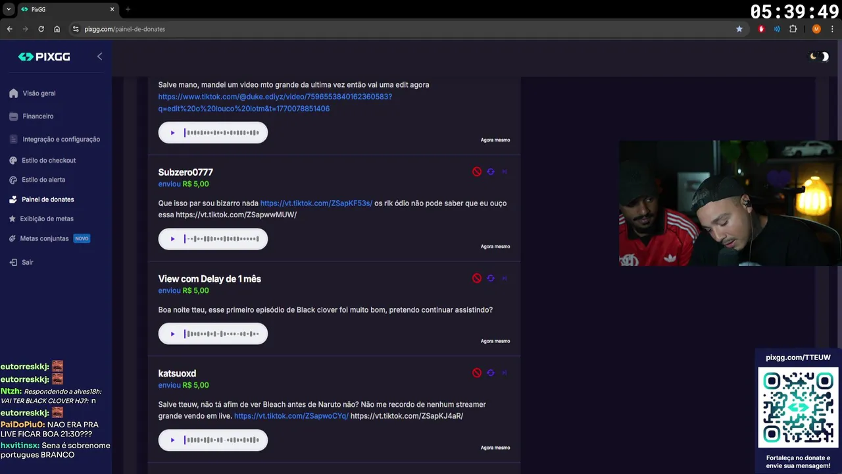
Task: Click View com Delay de 1 mês name
Action: [210, 279]
